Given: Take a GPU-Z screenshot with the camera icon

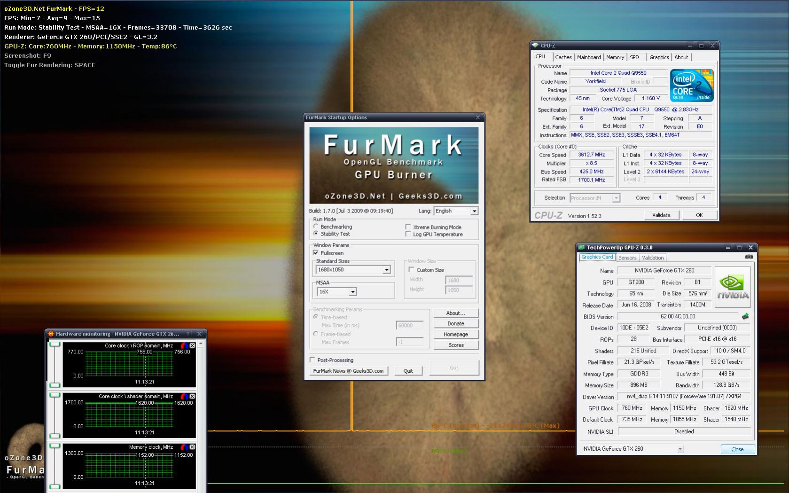Looking at the screenshot, I should coord(749,257).
